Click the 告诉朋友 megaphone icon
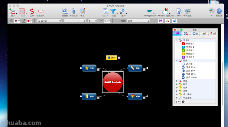Viewport: 228px width, 127px height. click(x=188, y=11)
